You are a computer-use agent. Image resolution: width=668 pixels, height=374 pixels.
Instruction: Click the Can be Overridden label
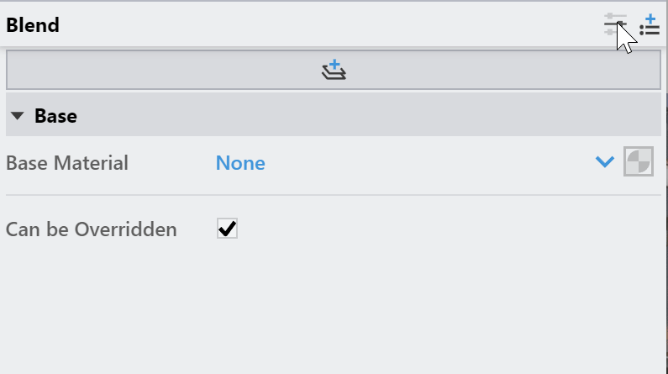point(92,229)
